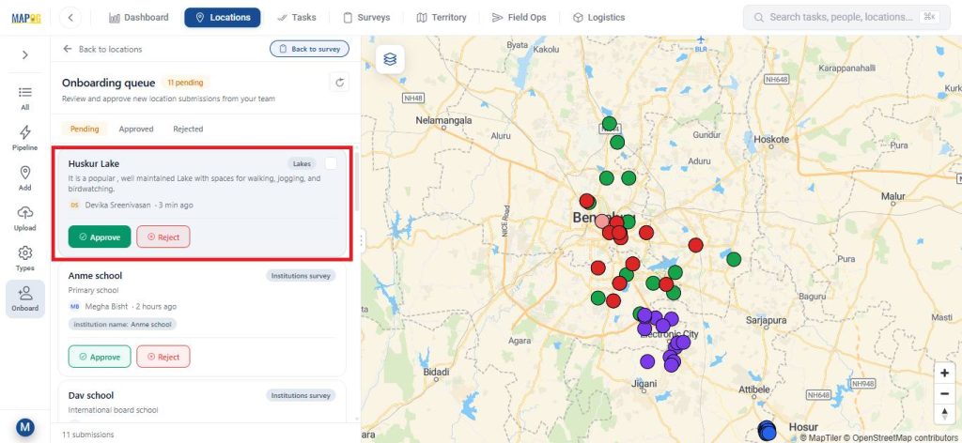The width and height of the screenshot is (962, 443).
Task: Click the Lakes tag on Huskur Lake
Action: [302, 163]
